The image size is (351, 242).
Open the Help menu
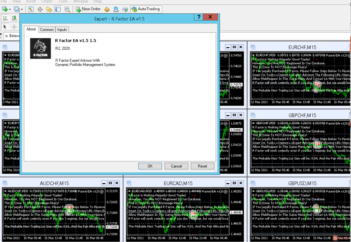(98, 1)
